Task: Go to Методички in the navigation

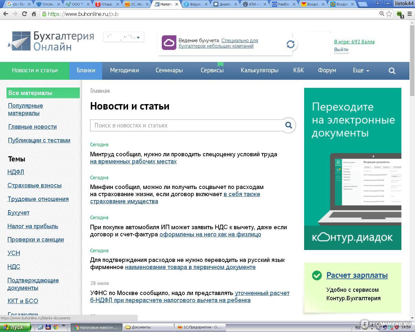Action: coord(124,70)
